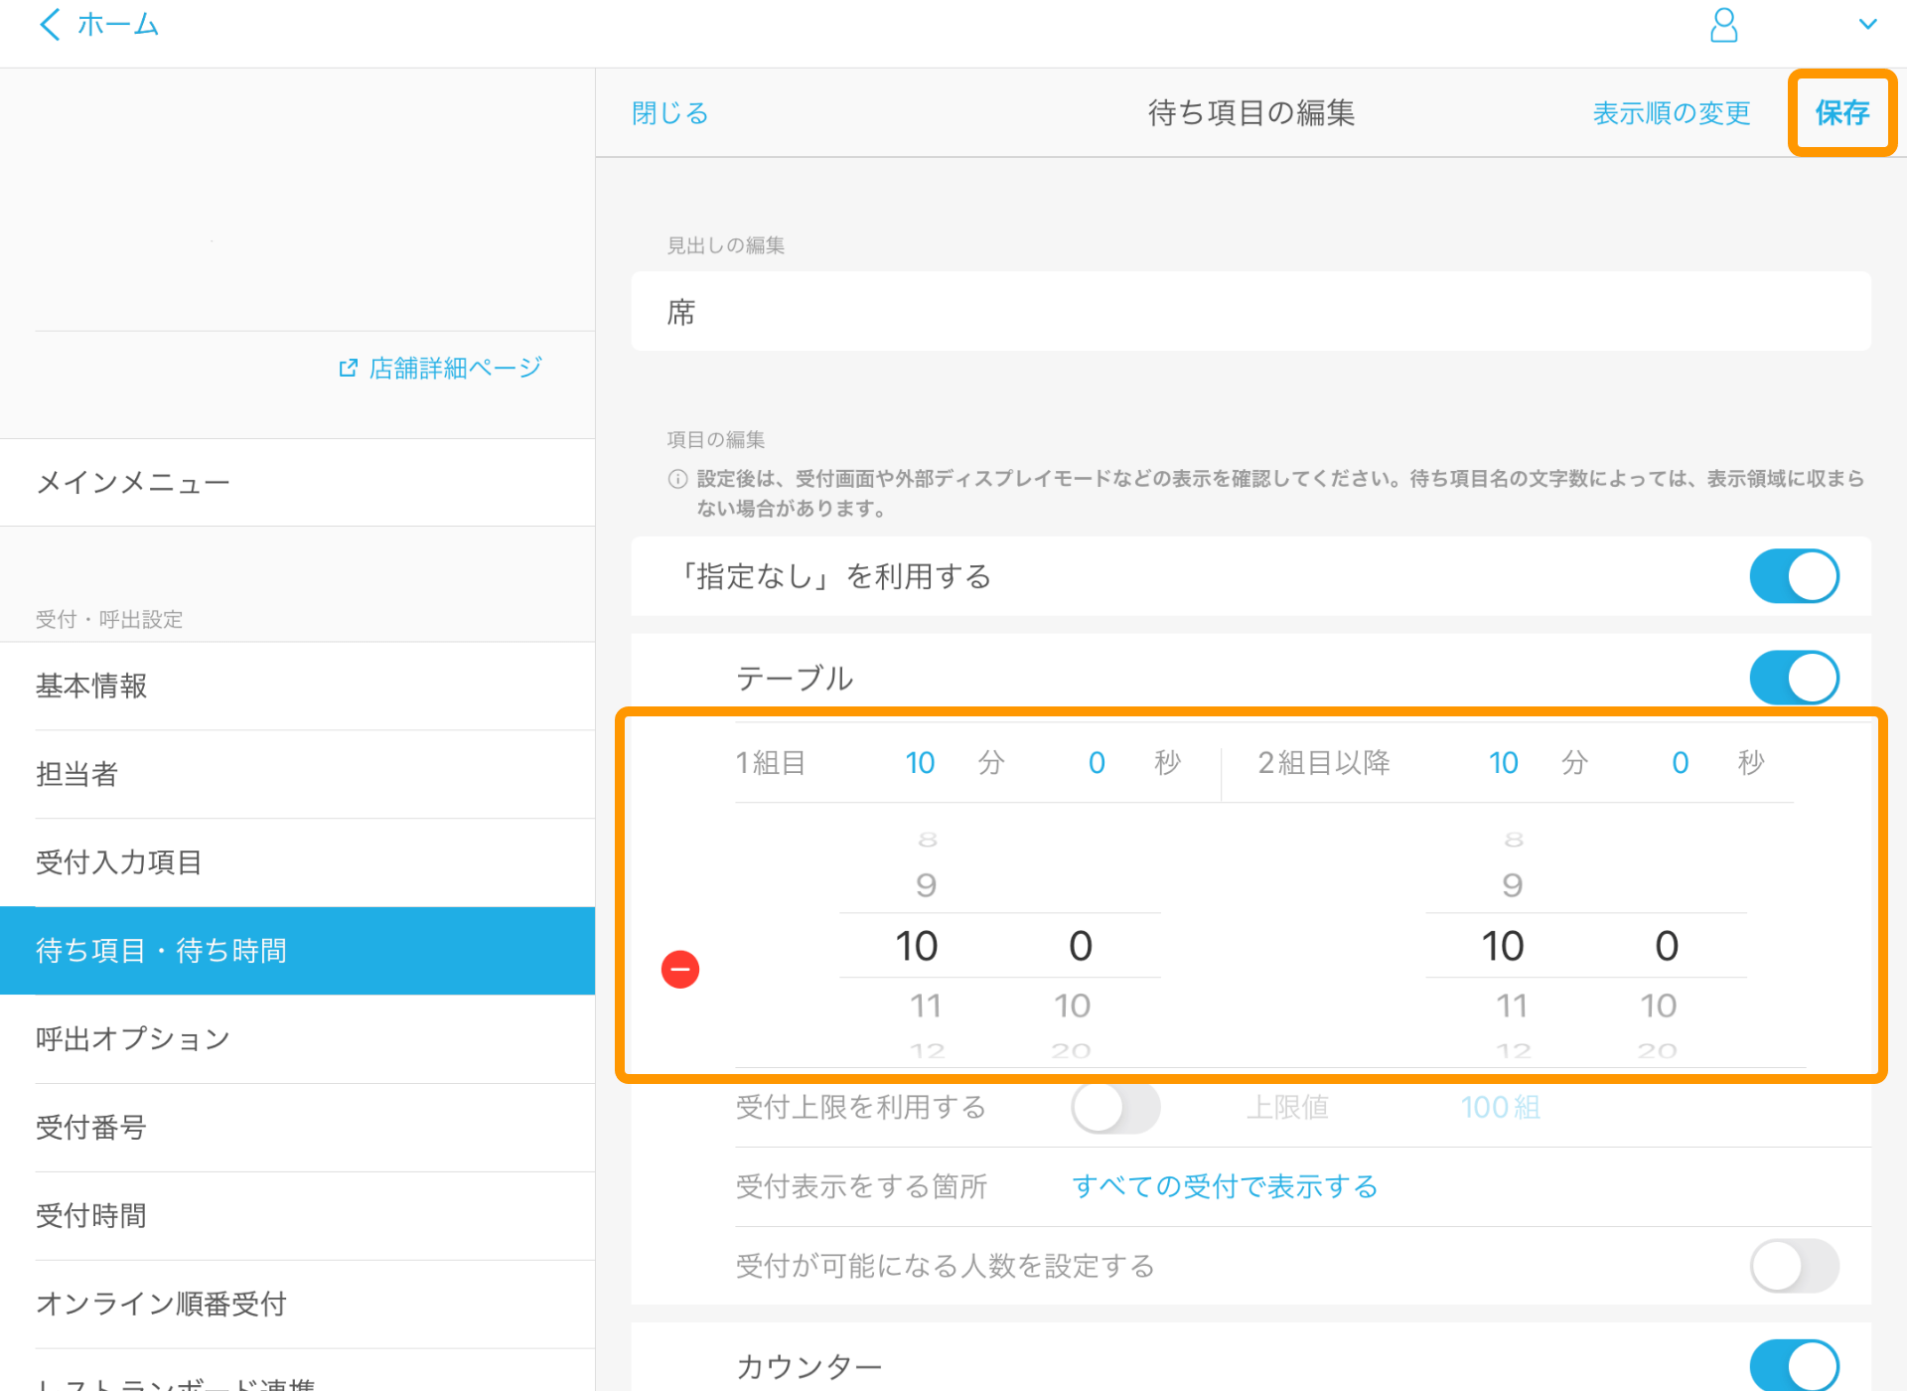Click the red minus delete icon

[680, 969]
